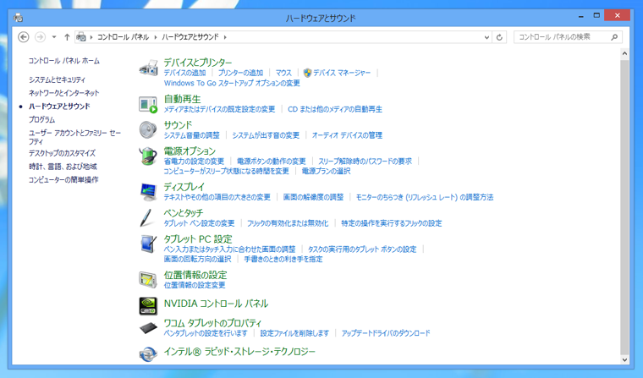This screenshot has width=643, height=378.
Task: Select ハードウェアとサウンド in the sidebar
Action: click(x=59, y=107)
